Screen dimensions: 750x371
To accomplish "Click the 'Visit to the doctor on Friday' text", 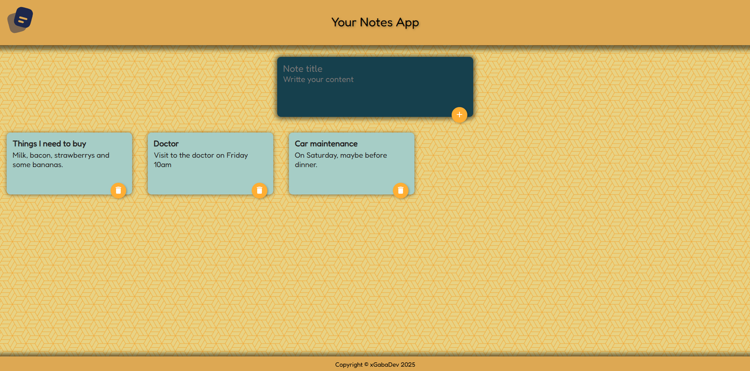I will click(200, 160).
